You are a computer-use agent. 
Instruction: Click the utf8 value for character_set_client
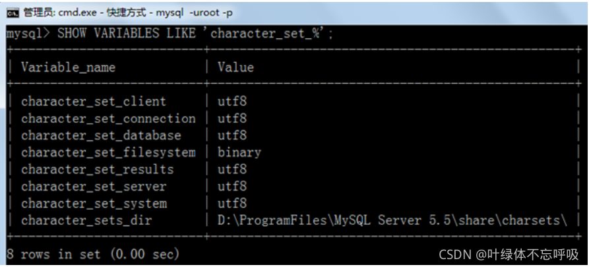pos(232,102)
